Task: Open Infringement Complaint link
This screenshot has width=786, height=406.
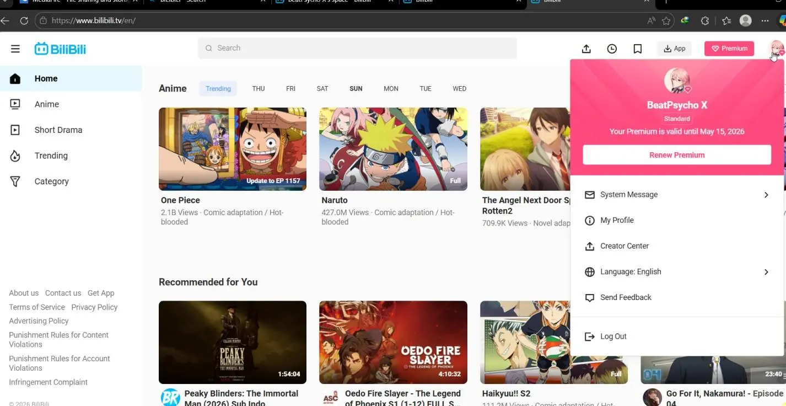Action: [48, 382]
